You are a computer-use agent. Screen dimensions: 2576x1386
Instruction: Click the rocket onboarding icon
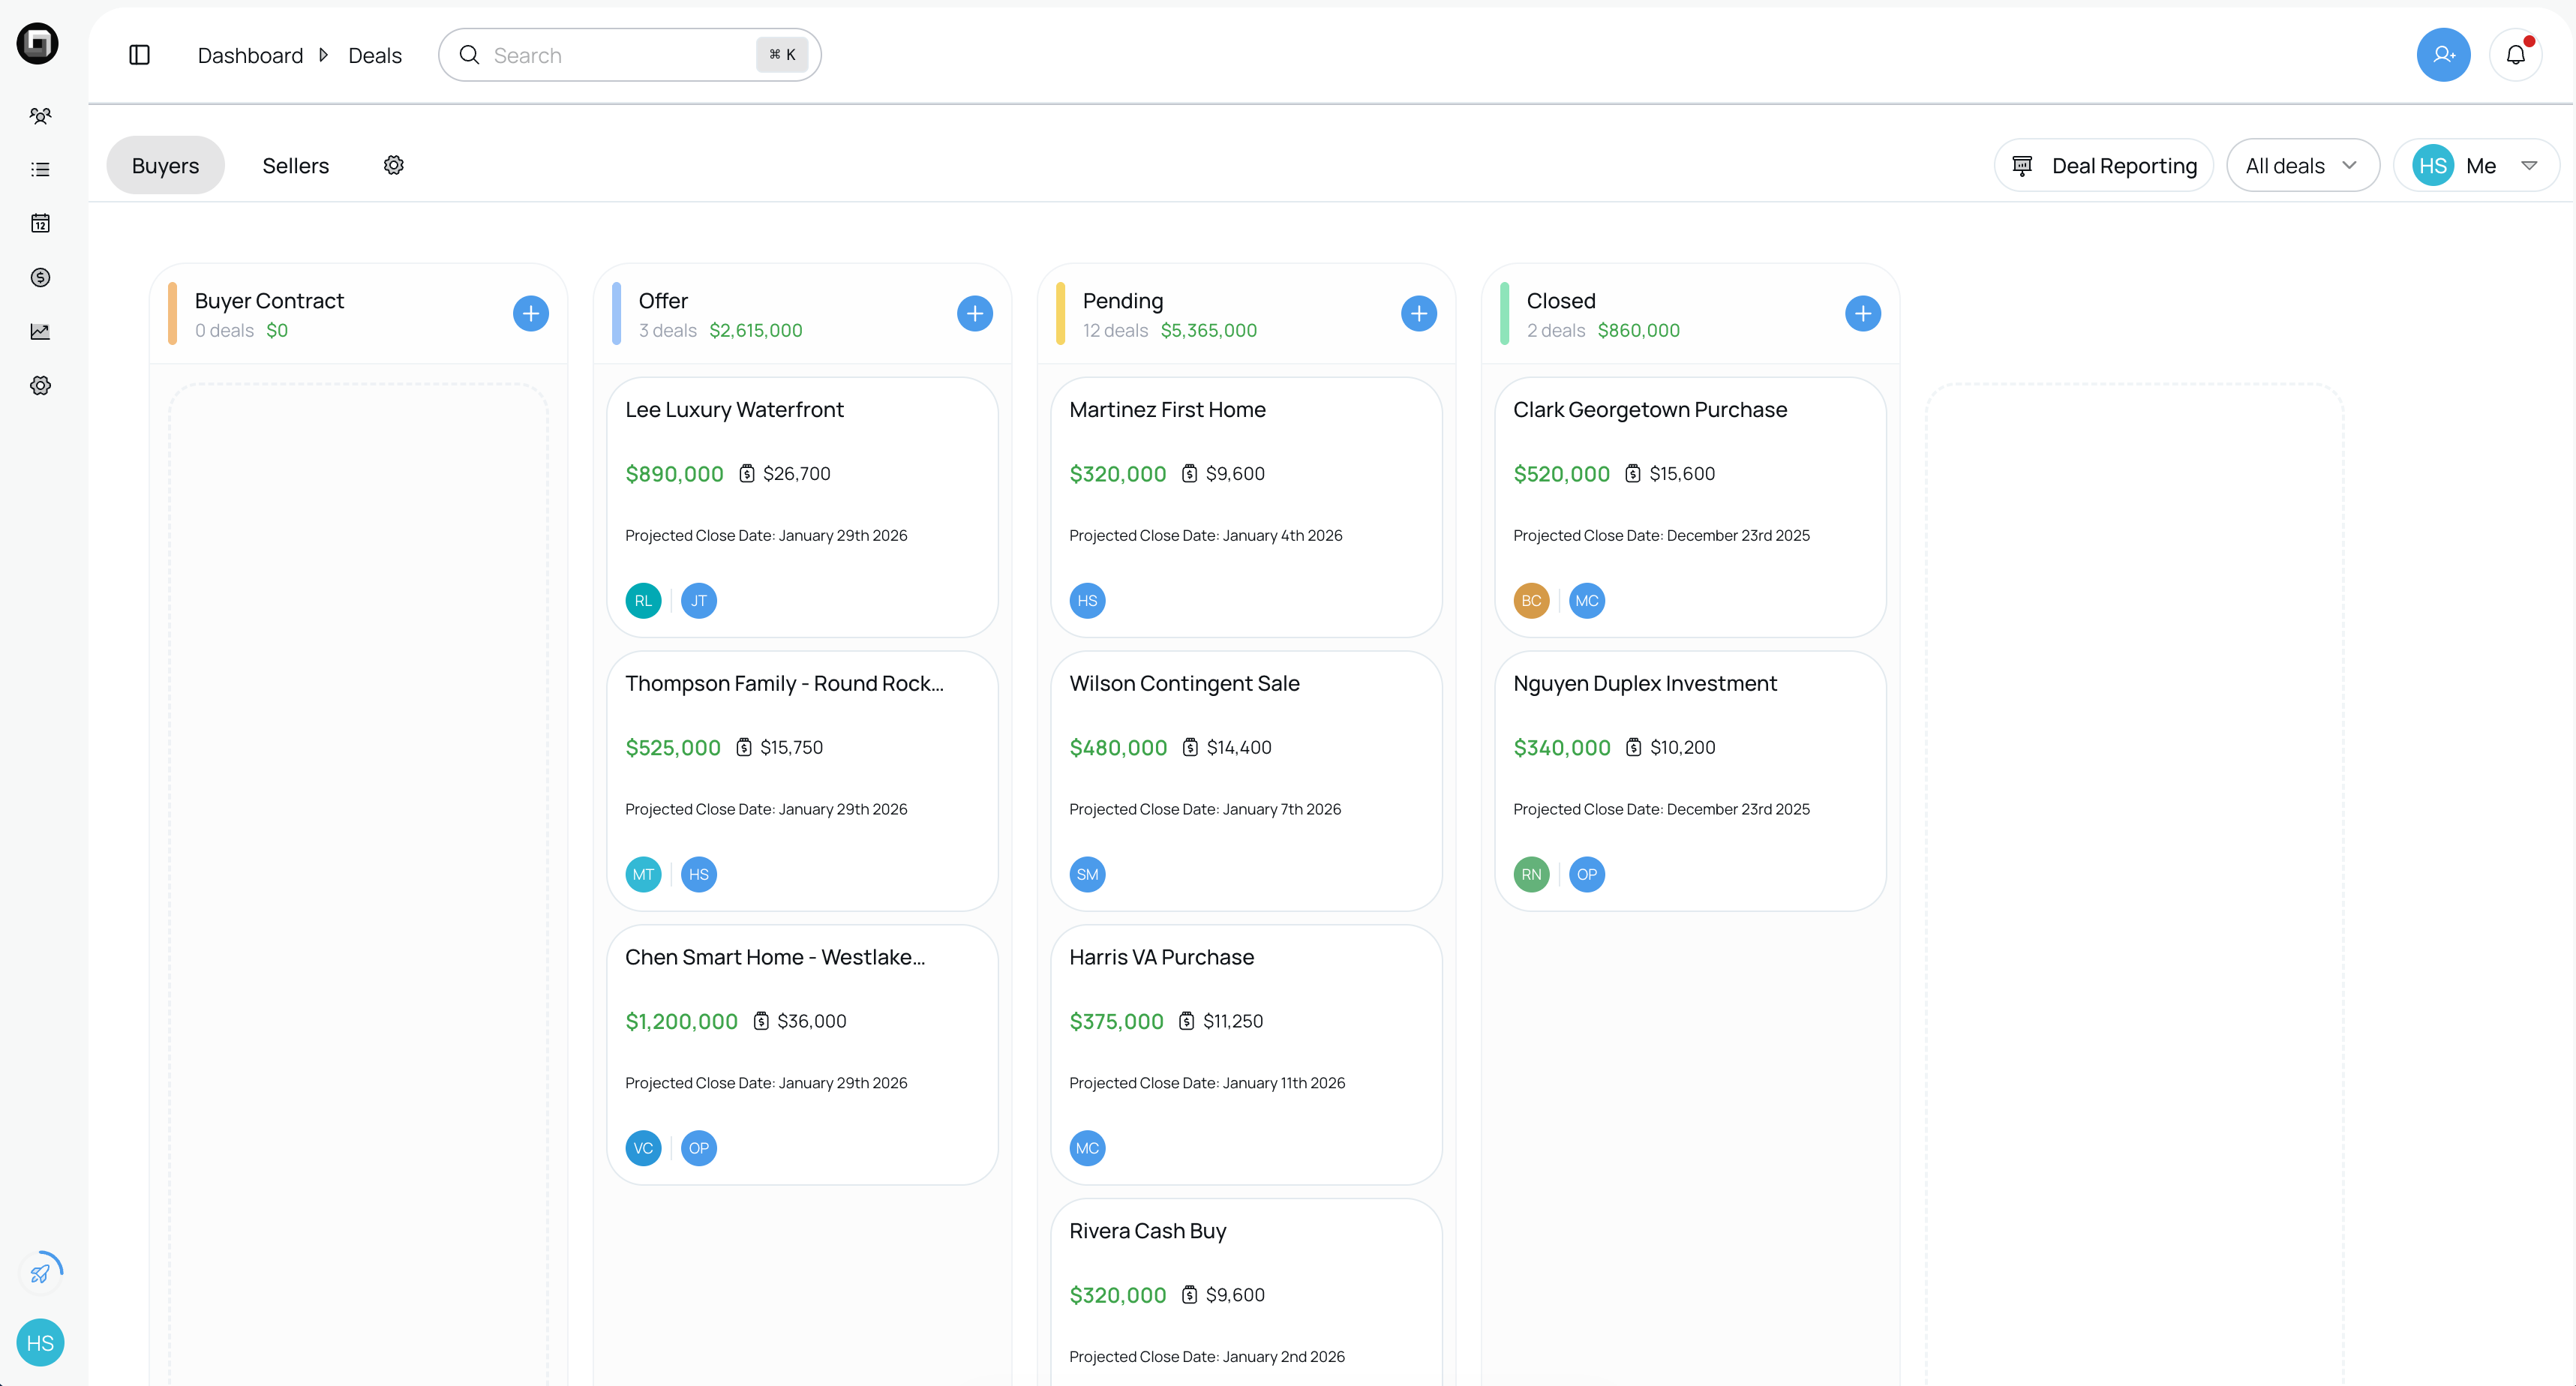[x=40, y=1273]
